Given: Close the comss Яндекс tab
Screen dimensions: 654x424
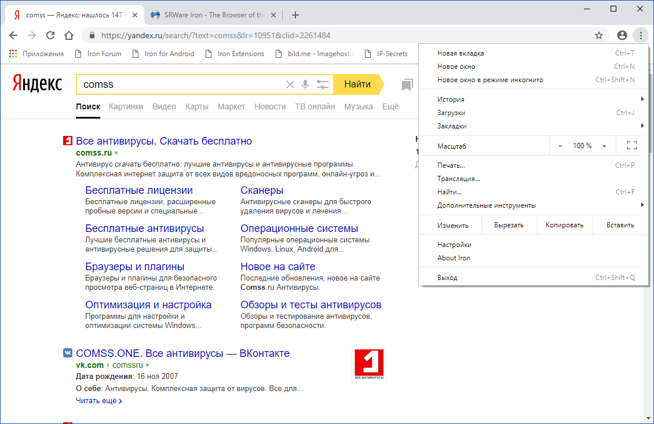Looking at the screenshot, I should (x=135, y=15).
